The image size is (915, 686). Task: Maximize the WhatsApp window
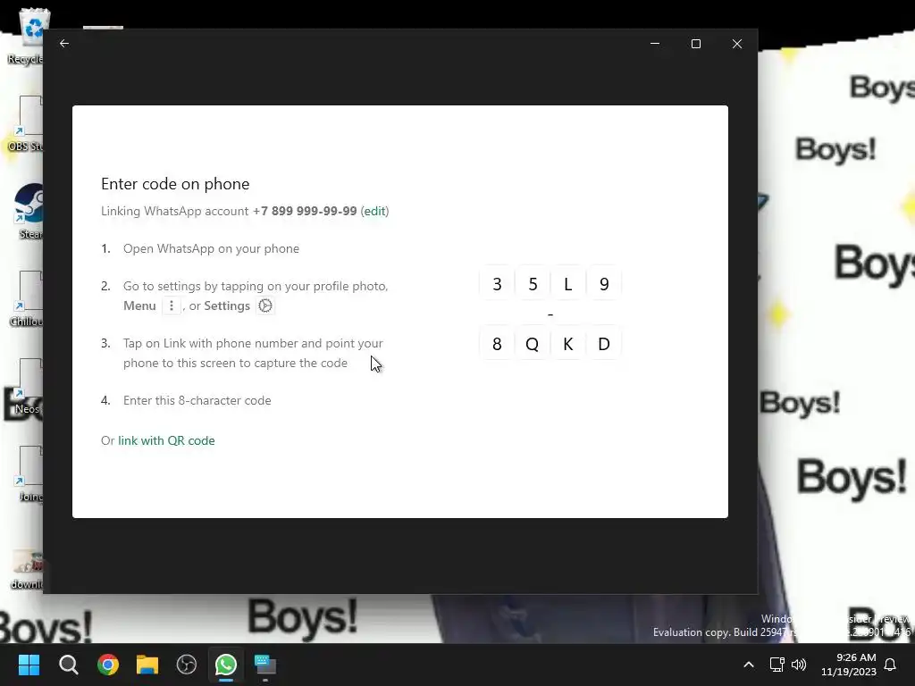(x=695, y=43)
